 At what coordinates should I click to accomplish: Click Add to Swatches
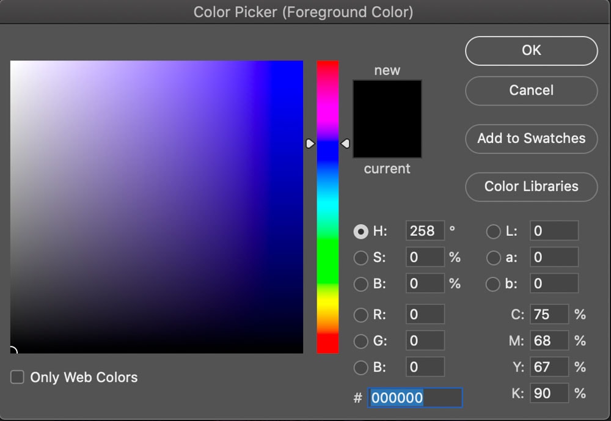click(x=531, y=138)
